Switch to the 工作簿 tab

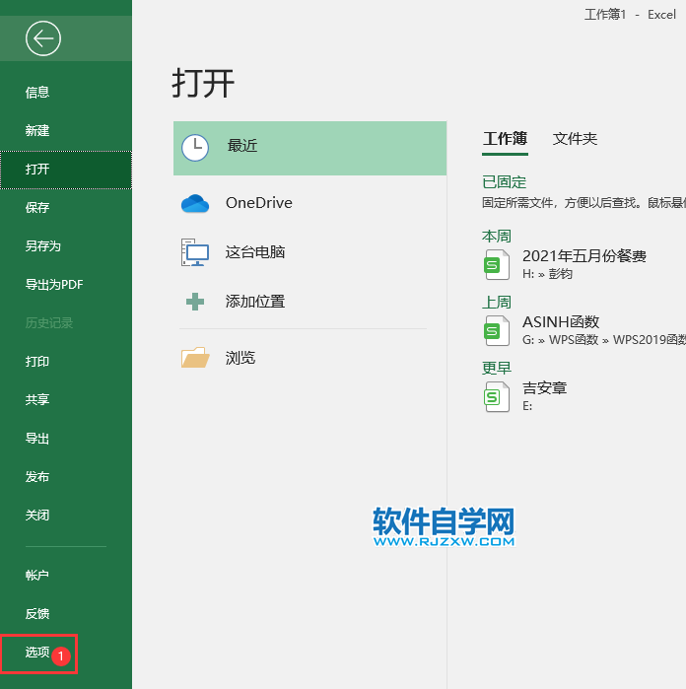(x=505, y=139)
